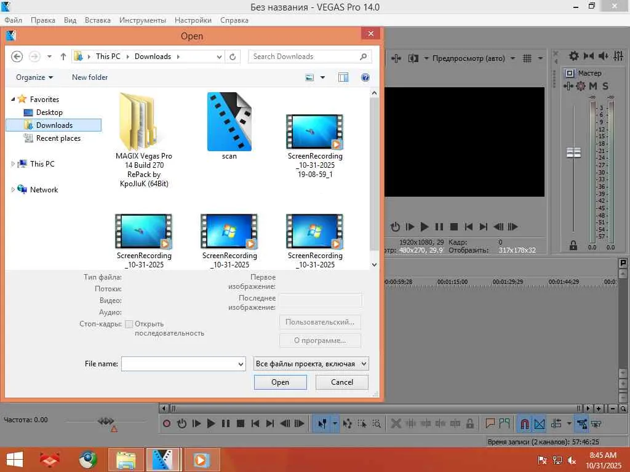This screenshot has height=472, width=630.
Task: Click New folder in Open dialog
Action: (x=90, y=77)
